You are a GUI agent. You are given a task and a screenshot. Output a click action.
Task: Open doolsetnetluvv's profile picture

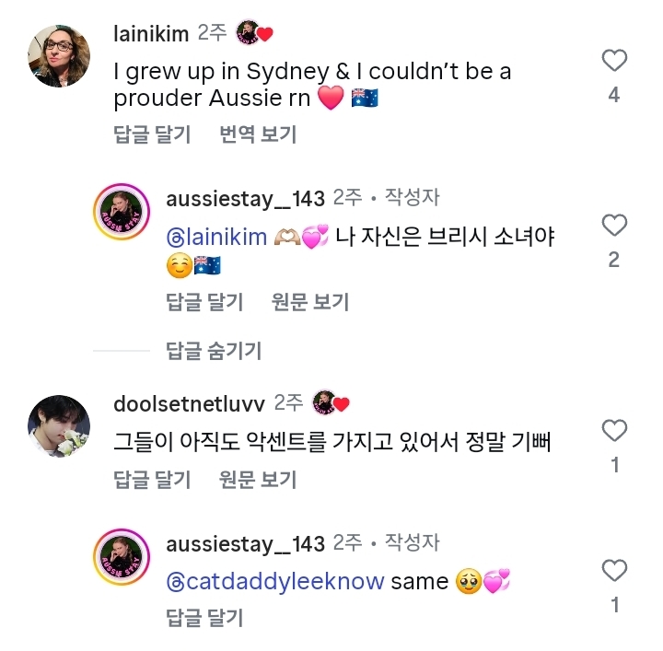pyautogui.click(x=61, y=426)
